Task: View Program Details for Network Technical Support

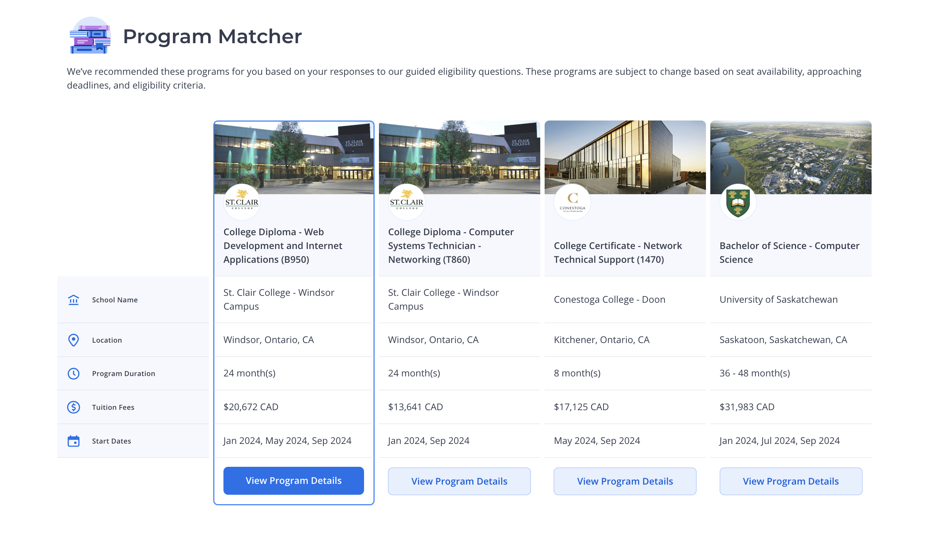Action: pyautogui.click(x=625, y=481)
